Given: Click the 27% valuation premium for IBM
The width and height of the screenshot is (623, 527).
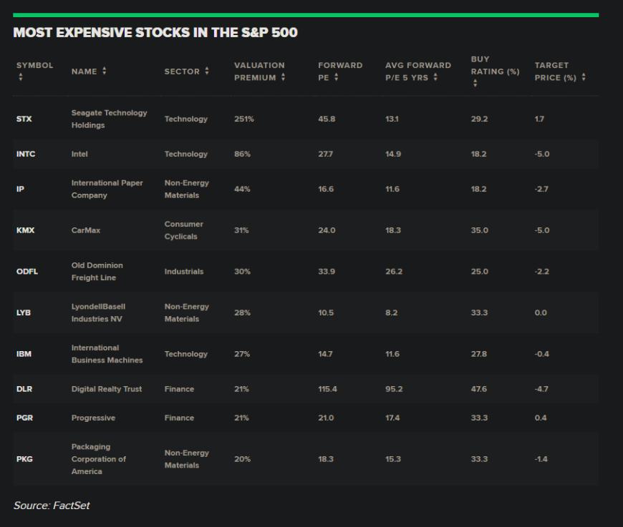Looking at the screenshot, I should pyautogui.click(x=242, y=354).
